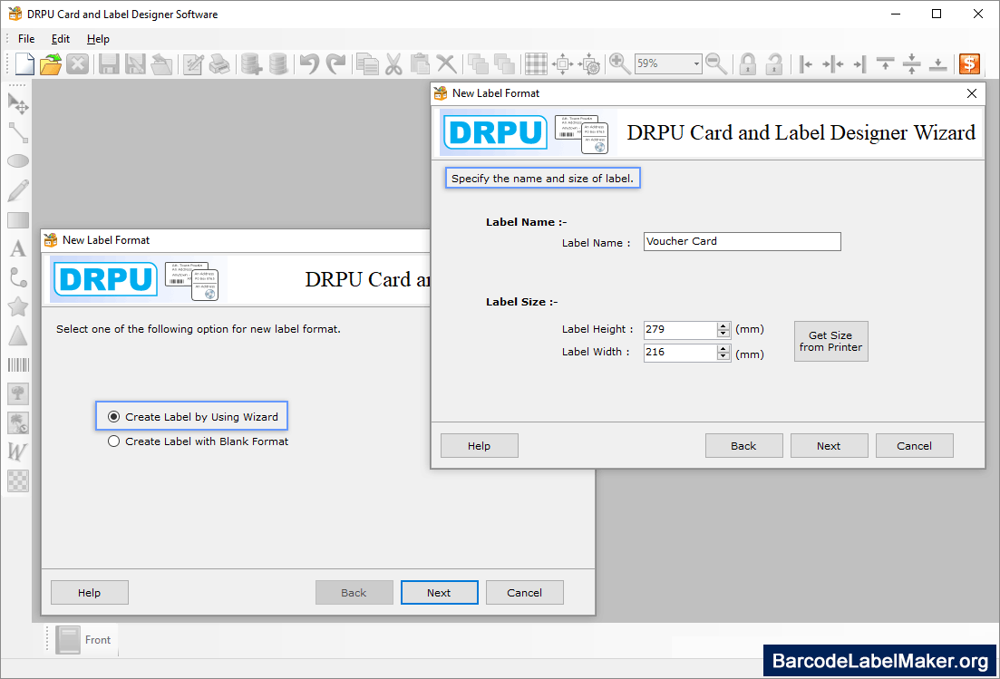Select the arrow selection tool in sidebar
The image size is (1000, 679).
(x=18, y=103)
